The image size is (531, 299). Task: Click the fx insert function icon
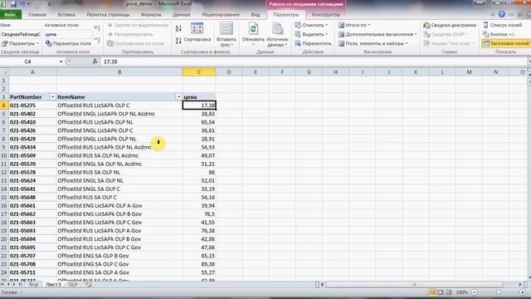coord(95,61)
